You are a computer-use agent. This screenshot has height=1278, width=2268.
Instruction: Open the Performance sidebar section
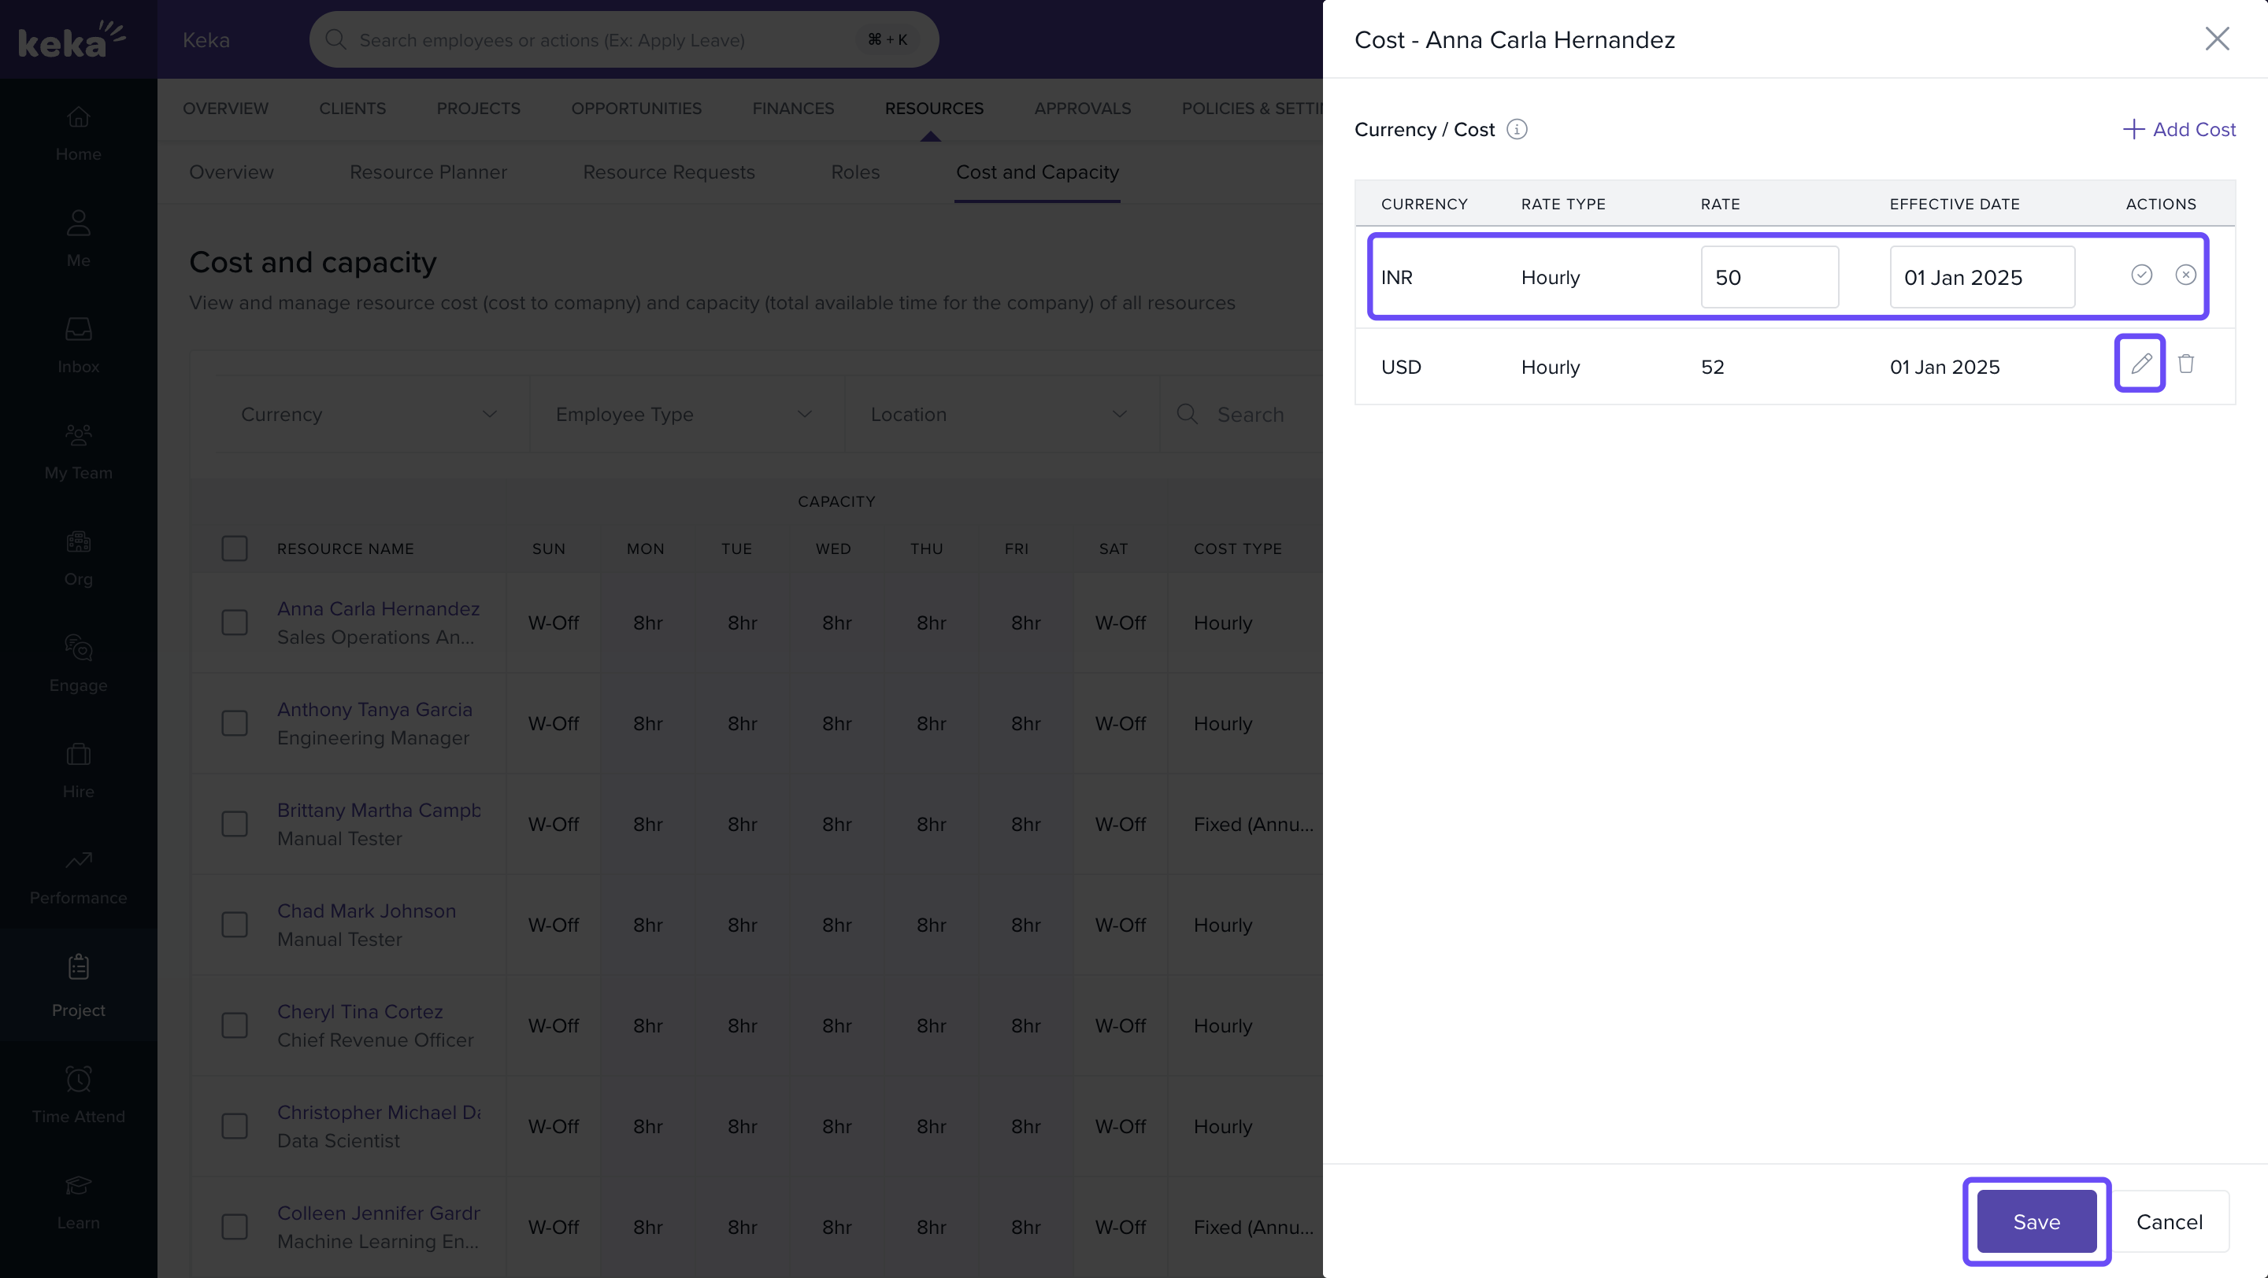(x=79, y=876)
